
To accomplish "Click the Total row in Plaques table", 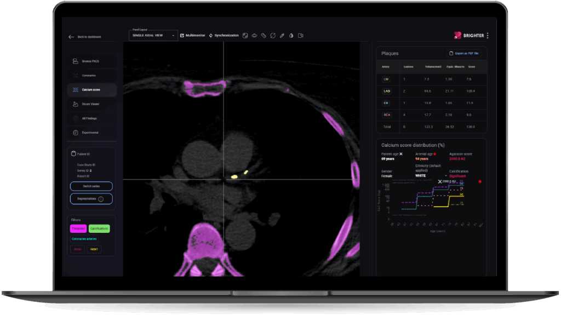I will pyautogui.click(x=432, y=127).
